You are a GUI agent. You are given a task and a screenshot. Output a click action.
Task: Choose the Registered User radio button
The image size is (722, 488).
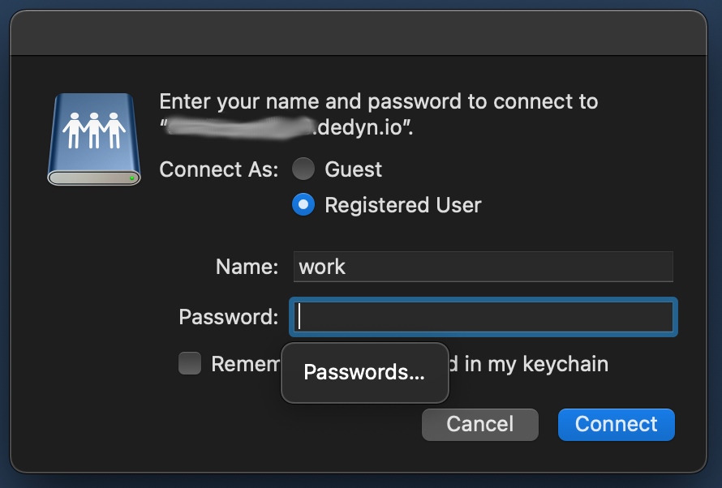click(x=303, y=204)
